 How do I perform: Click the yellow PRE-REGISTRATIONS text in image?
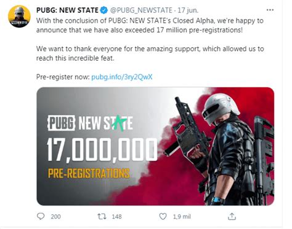(89, 173)
